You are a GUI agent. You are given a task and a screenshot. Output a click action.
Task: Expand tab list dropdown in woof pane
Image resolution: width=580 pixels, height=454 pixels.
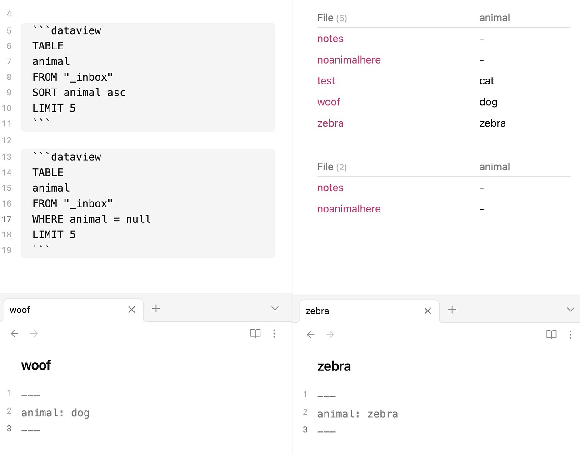pyautogui.click(x=275, y=309)
